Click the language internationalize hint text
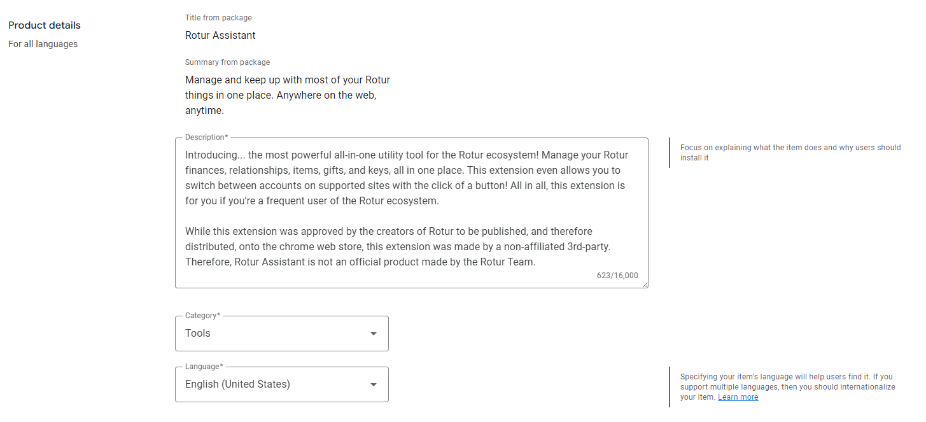926x422 pixels. pyautogui.click(x=788, y=387)
